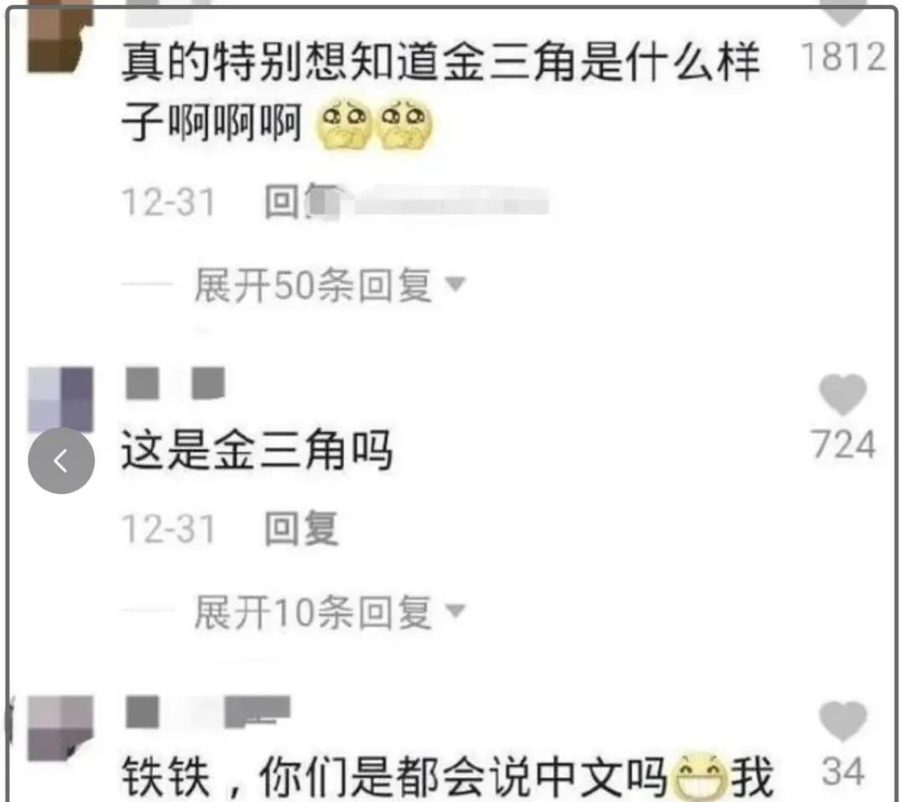Select the comment text 真的特别想知道金三角是什么样

pos(441,61)
